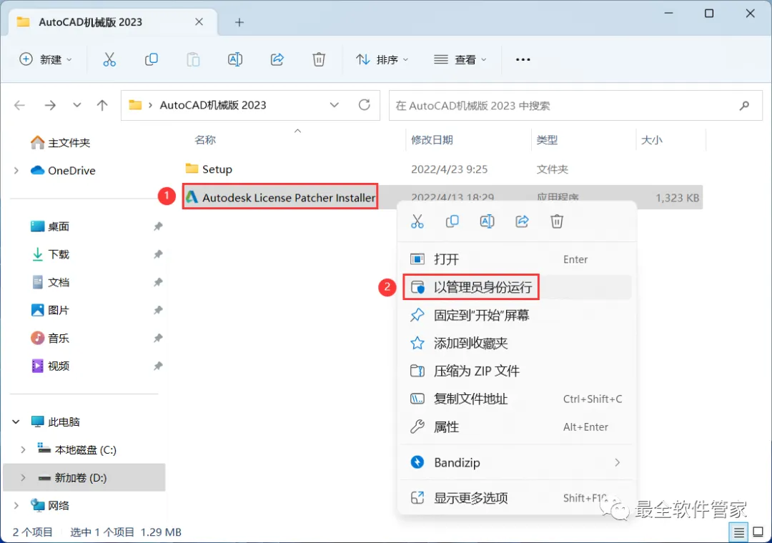Open Bandizip submenu arrow
The width and height of the screenshot is (772, 543).
pos(618,462)
